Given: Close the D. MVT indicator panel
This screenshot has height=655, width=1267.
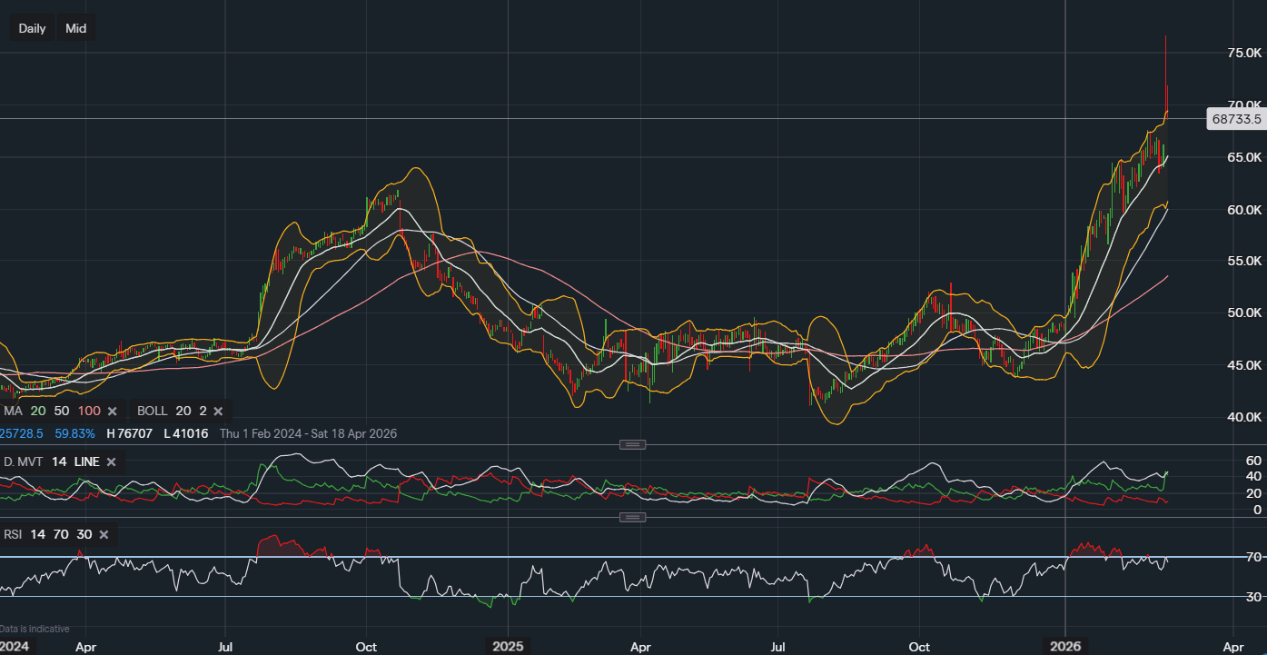Looking at the screenshot, I should [111, 462].
